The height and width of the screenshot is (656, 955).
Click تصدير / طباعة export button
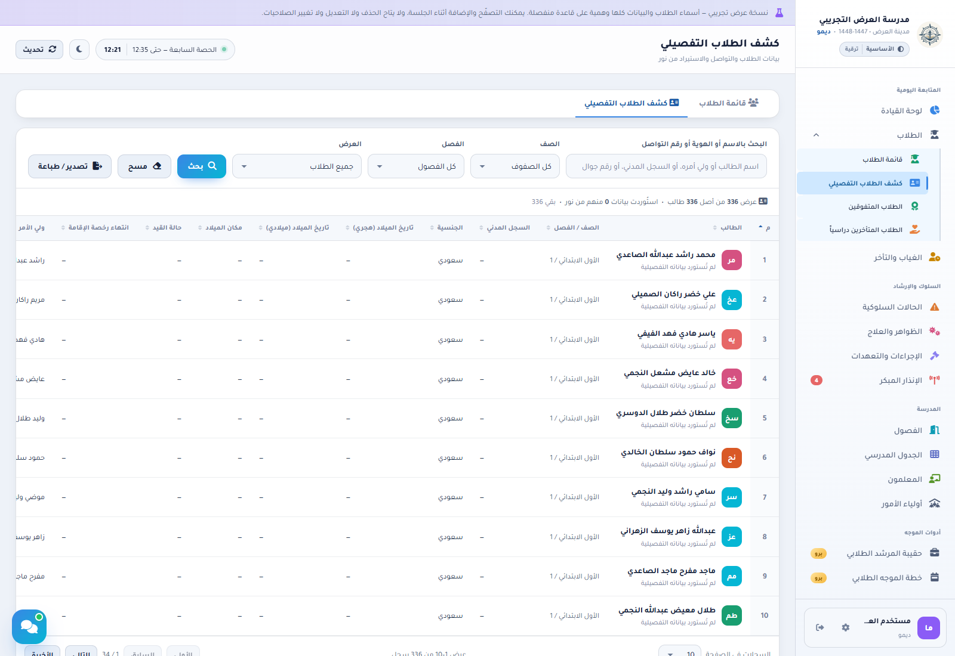click(70, 166)
